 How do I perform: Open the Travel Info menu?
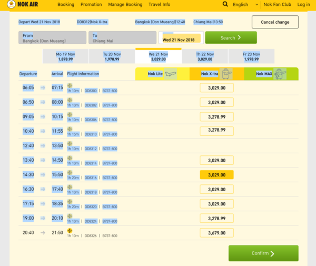pos(159,4)
